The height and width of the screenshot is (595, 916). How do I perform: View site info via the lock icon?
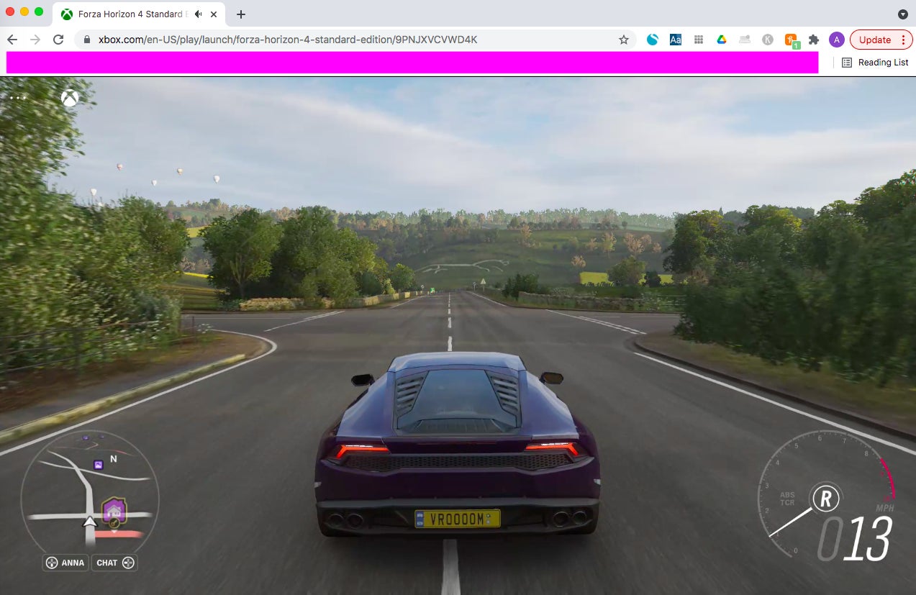(87, 40)
